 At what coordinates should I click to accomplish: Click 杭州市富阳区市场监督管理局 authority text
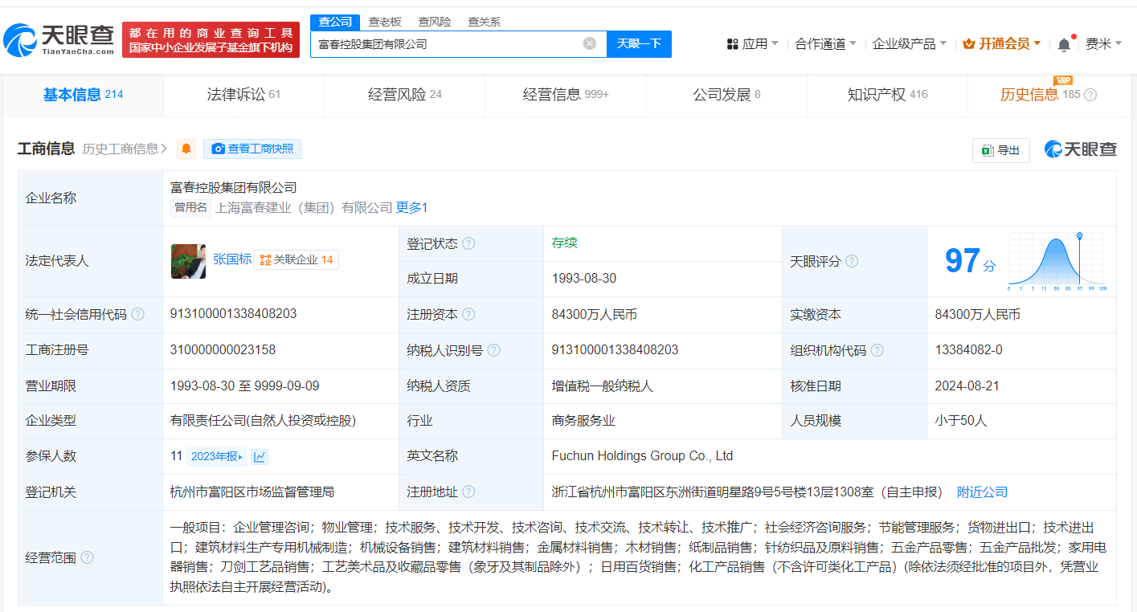(252, 492)
